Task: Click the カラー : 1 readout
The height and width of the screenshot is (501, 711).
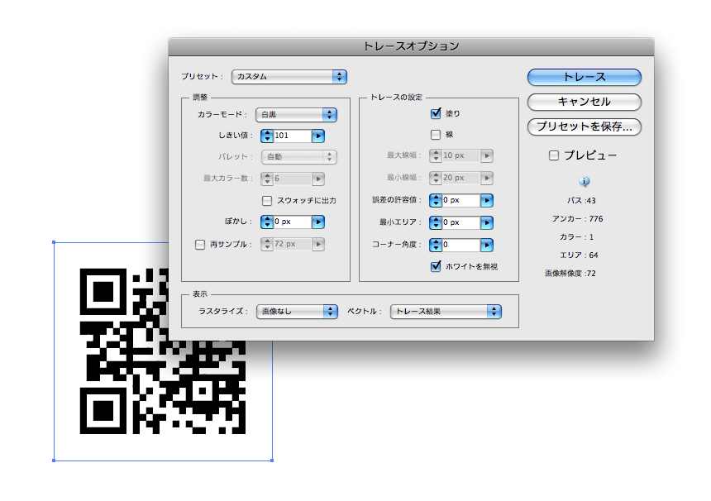Action: [x=576, y=236]
